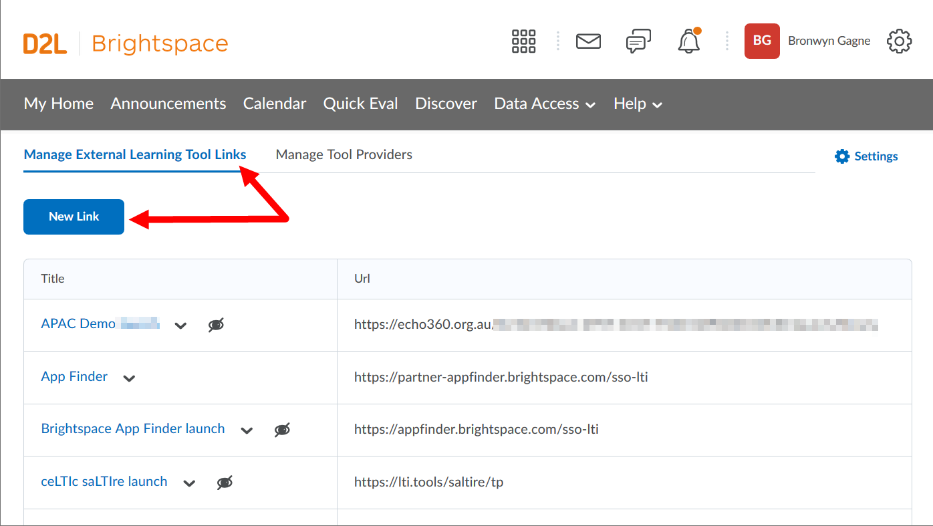Expand the App Finder actions chevron
This screenshot has height=526, width=933.
click(x=130, y=378)
